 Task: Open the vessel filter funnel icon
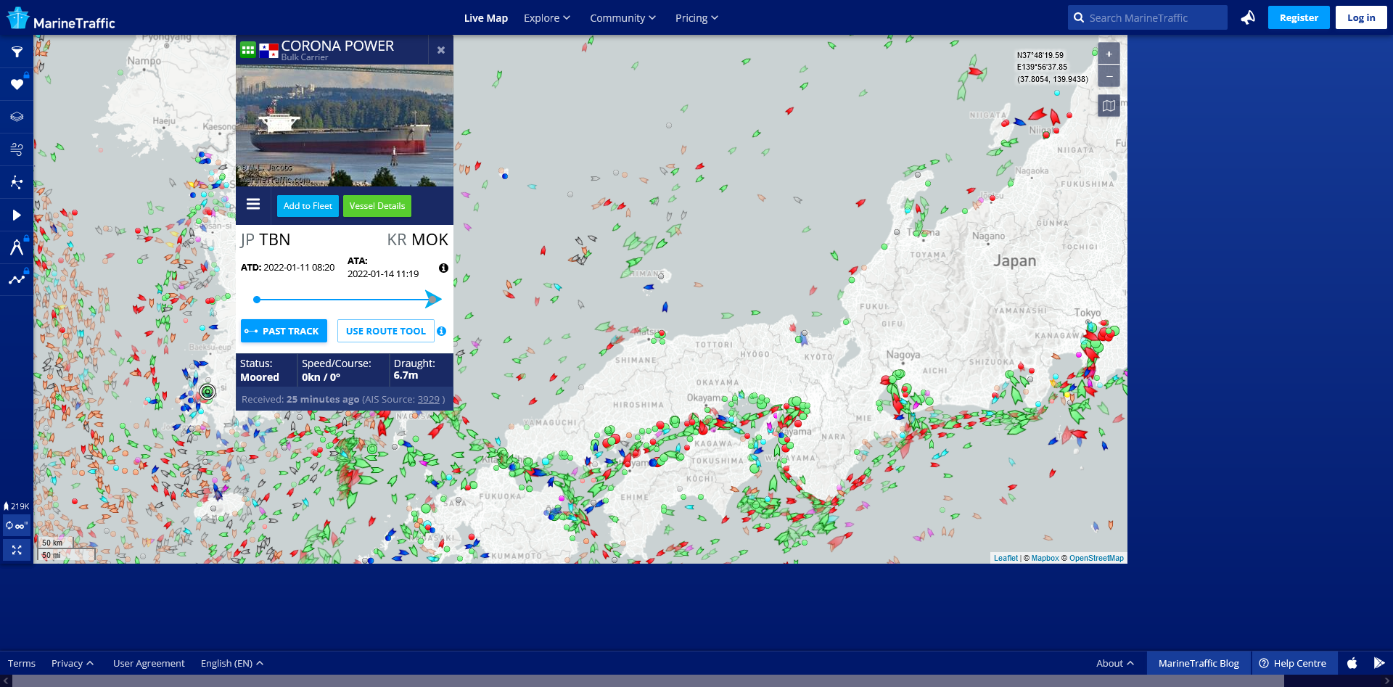(17, 52)
